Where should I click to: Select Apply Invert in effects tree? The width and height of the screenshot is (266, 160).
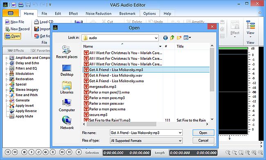pyautogui.click(x=25, y=106)
